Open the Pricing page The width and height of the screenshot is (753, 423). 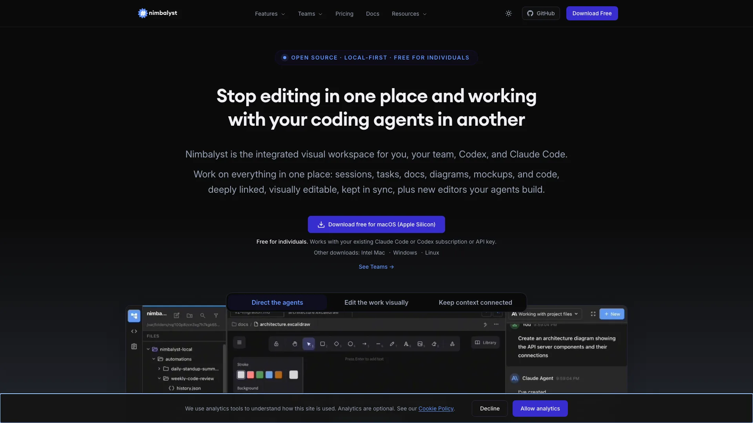(x=344, y=14)
